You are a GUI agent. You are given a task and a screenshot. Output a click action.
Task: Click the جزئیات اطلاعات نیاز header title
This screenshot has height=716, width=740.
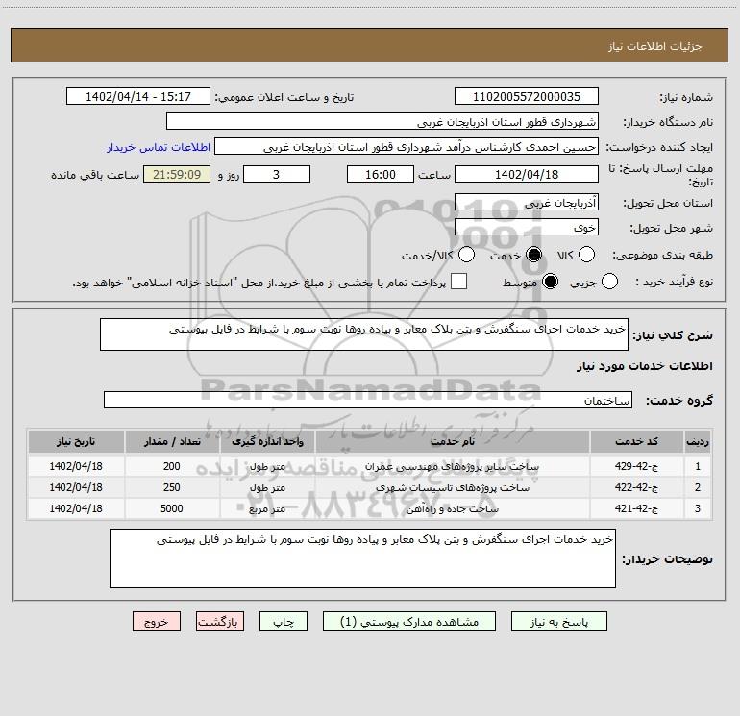pos(655,46)
